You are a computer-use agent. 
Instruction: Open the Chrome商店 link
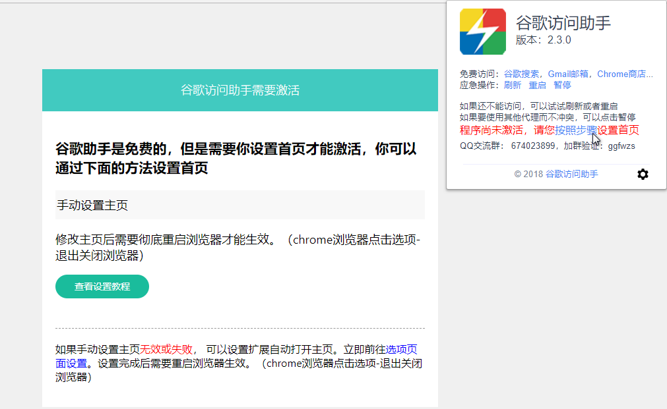coord(625,74)
